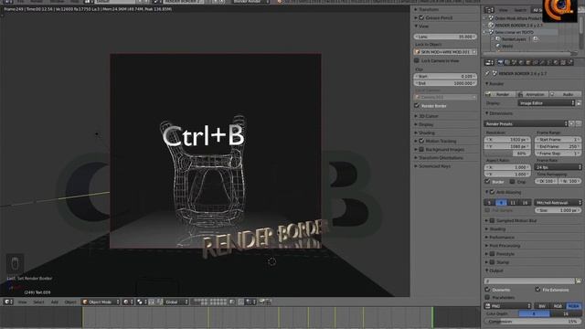Click the pin icon in properties header
Image resolution: width=585 pixels, height=329 pixels.
pos(487,73)
